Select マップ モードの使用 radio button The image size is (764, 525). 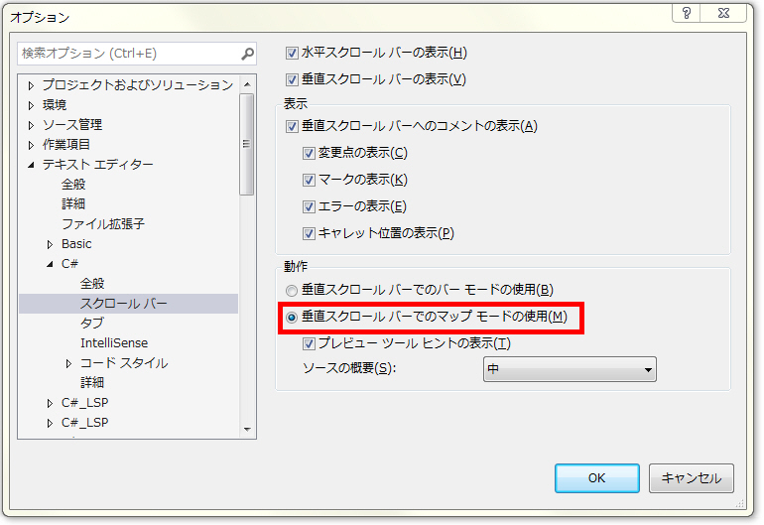[292, 318]
